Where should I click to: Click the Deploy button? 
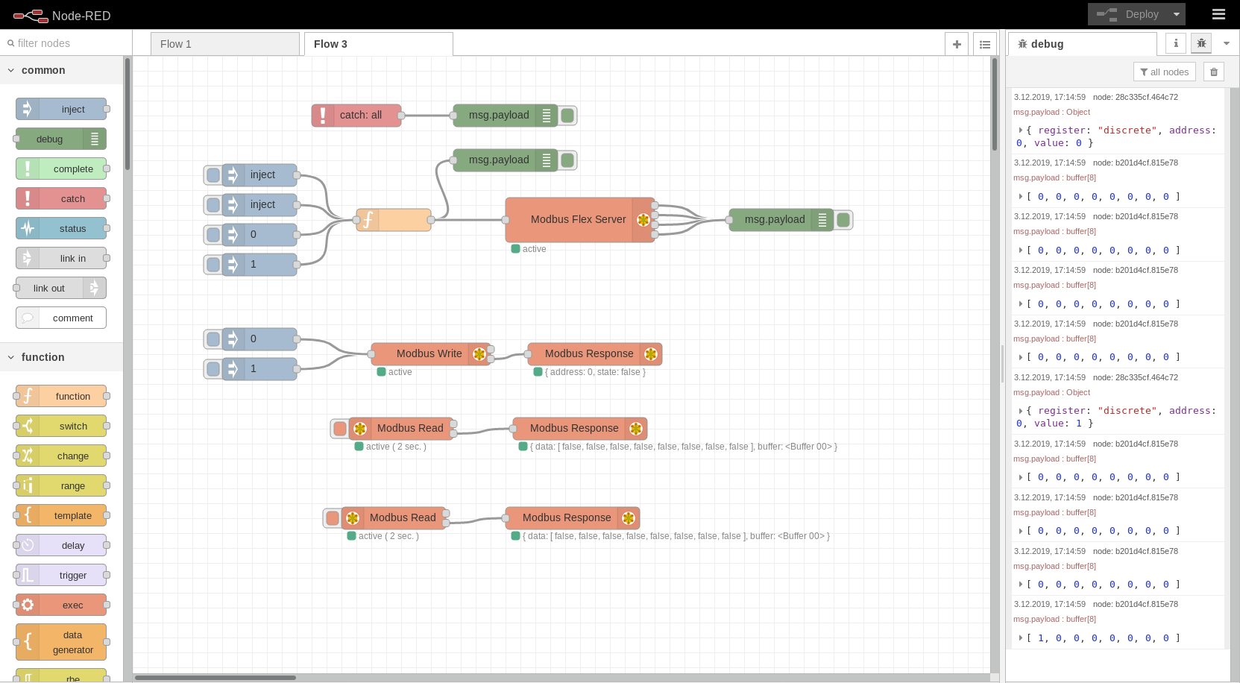[1140, 14]
